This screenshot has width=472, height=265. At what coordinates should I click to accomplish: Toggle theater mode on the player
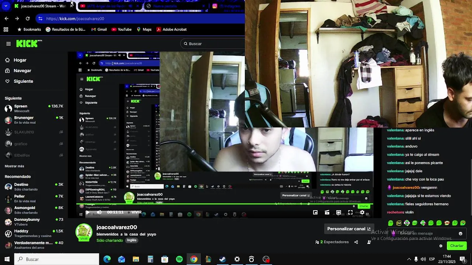339,212
